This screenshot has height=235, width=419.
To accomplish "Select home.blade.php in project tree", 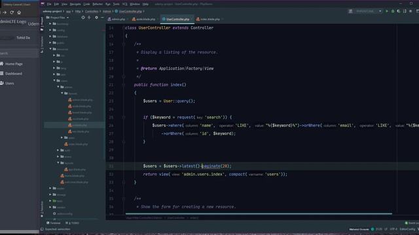I will tap(73, 176).
